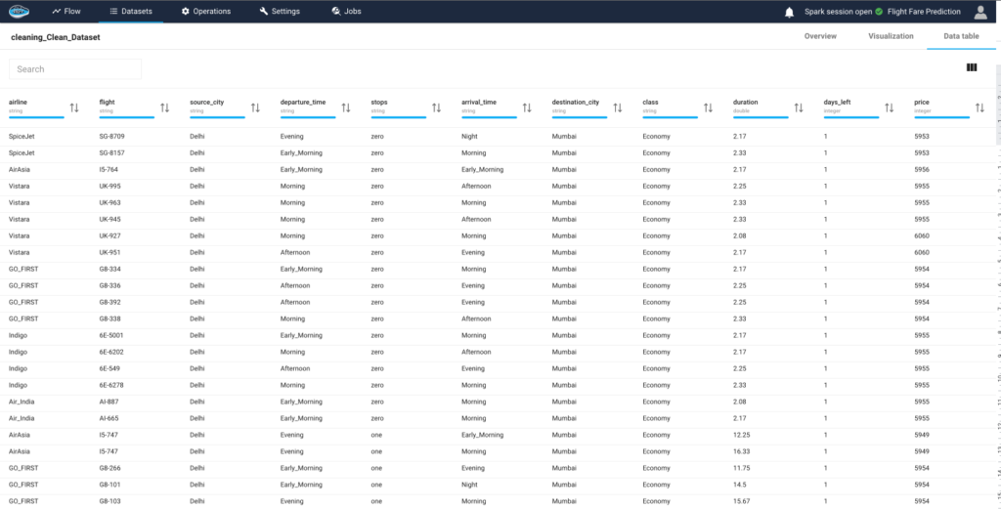Sort by the stops column
This screenshot has height=510, width=1001.
pos(437,107)
